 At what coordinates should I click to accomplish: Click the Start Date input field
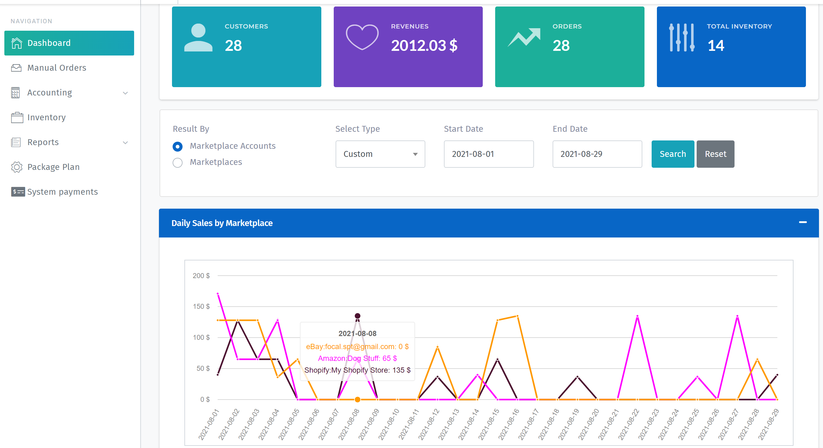pos(489,154)
